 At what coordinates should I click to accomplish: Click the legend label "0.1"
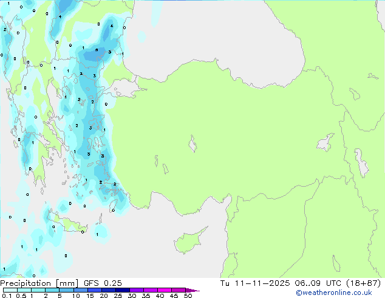(7, 296)
